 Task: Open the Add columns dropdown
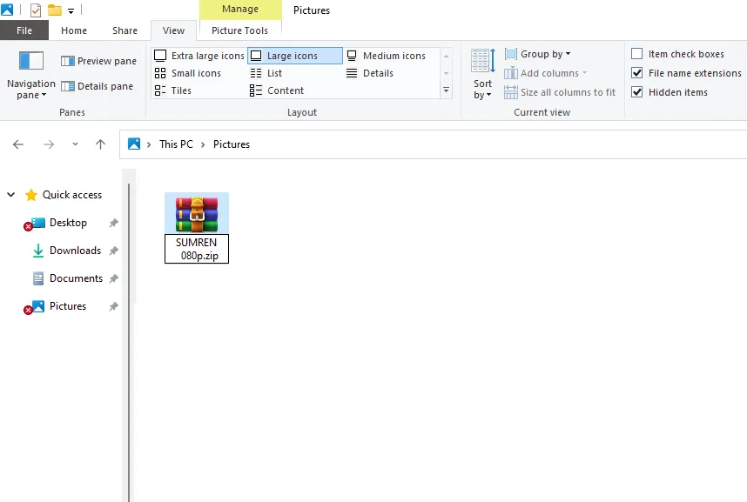tap(546, 73)
